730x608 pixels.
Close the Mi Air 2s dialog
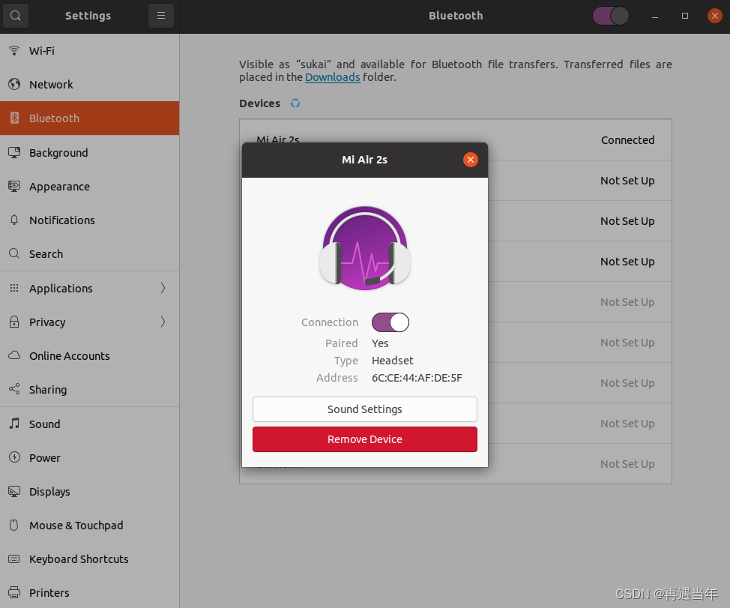(x=471, y=160)
